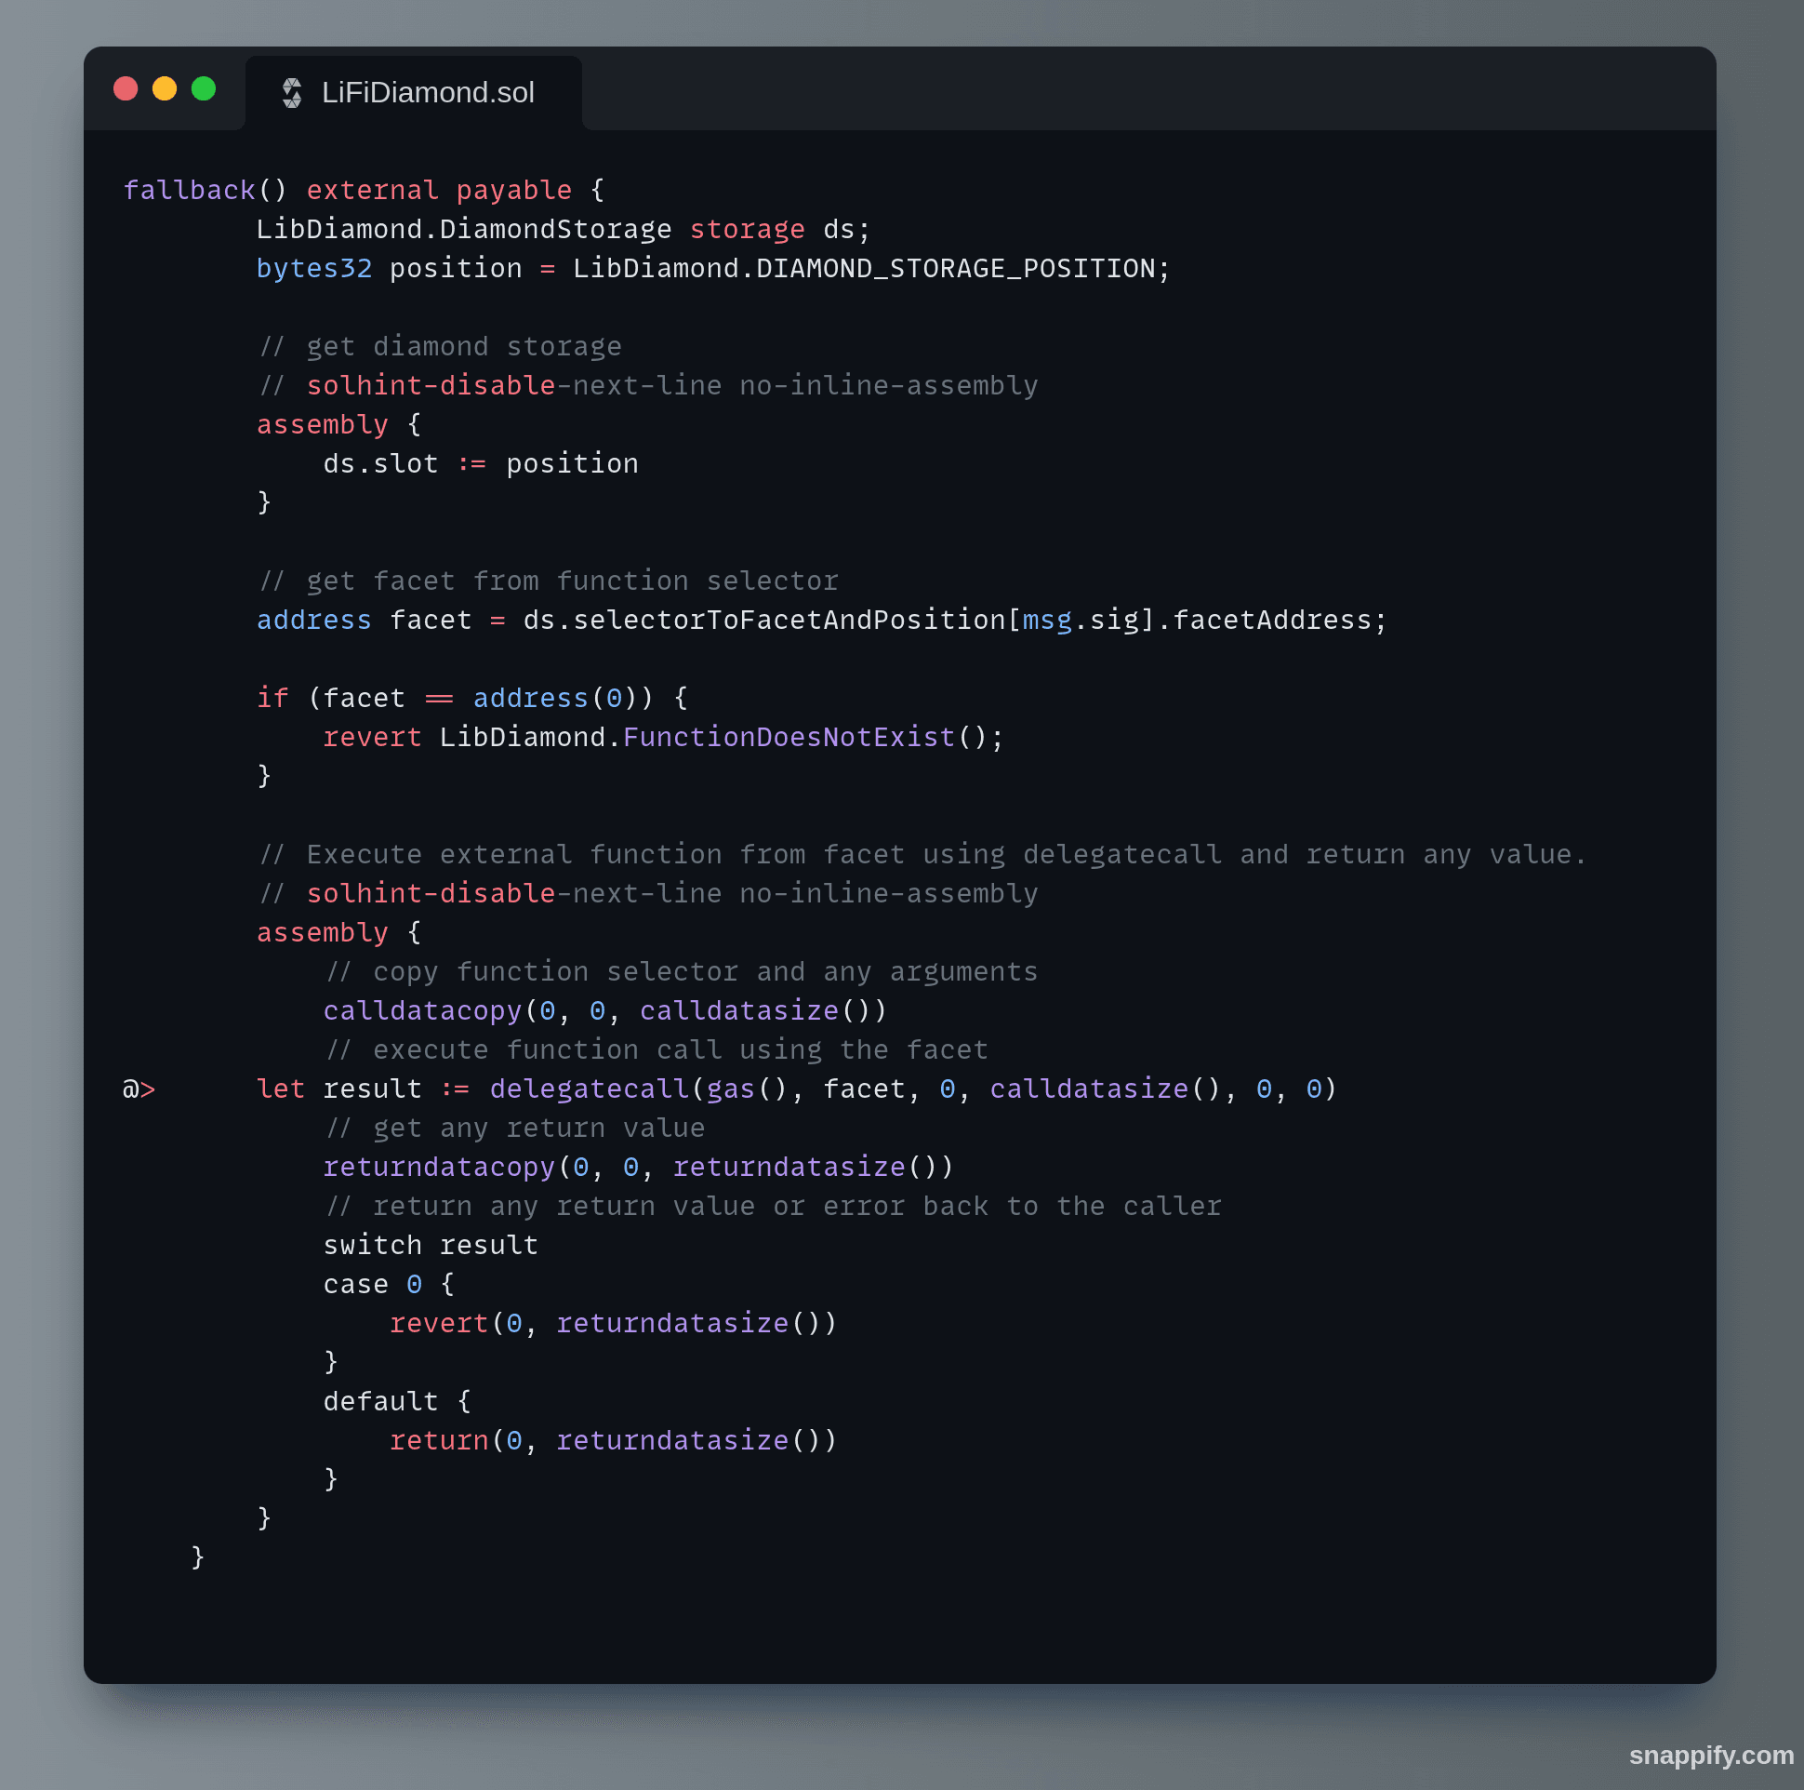The height and width of the screenshot is (1790, 1804).
Task: Click the first assembly keyword
Action: 322,425
